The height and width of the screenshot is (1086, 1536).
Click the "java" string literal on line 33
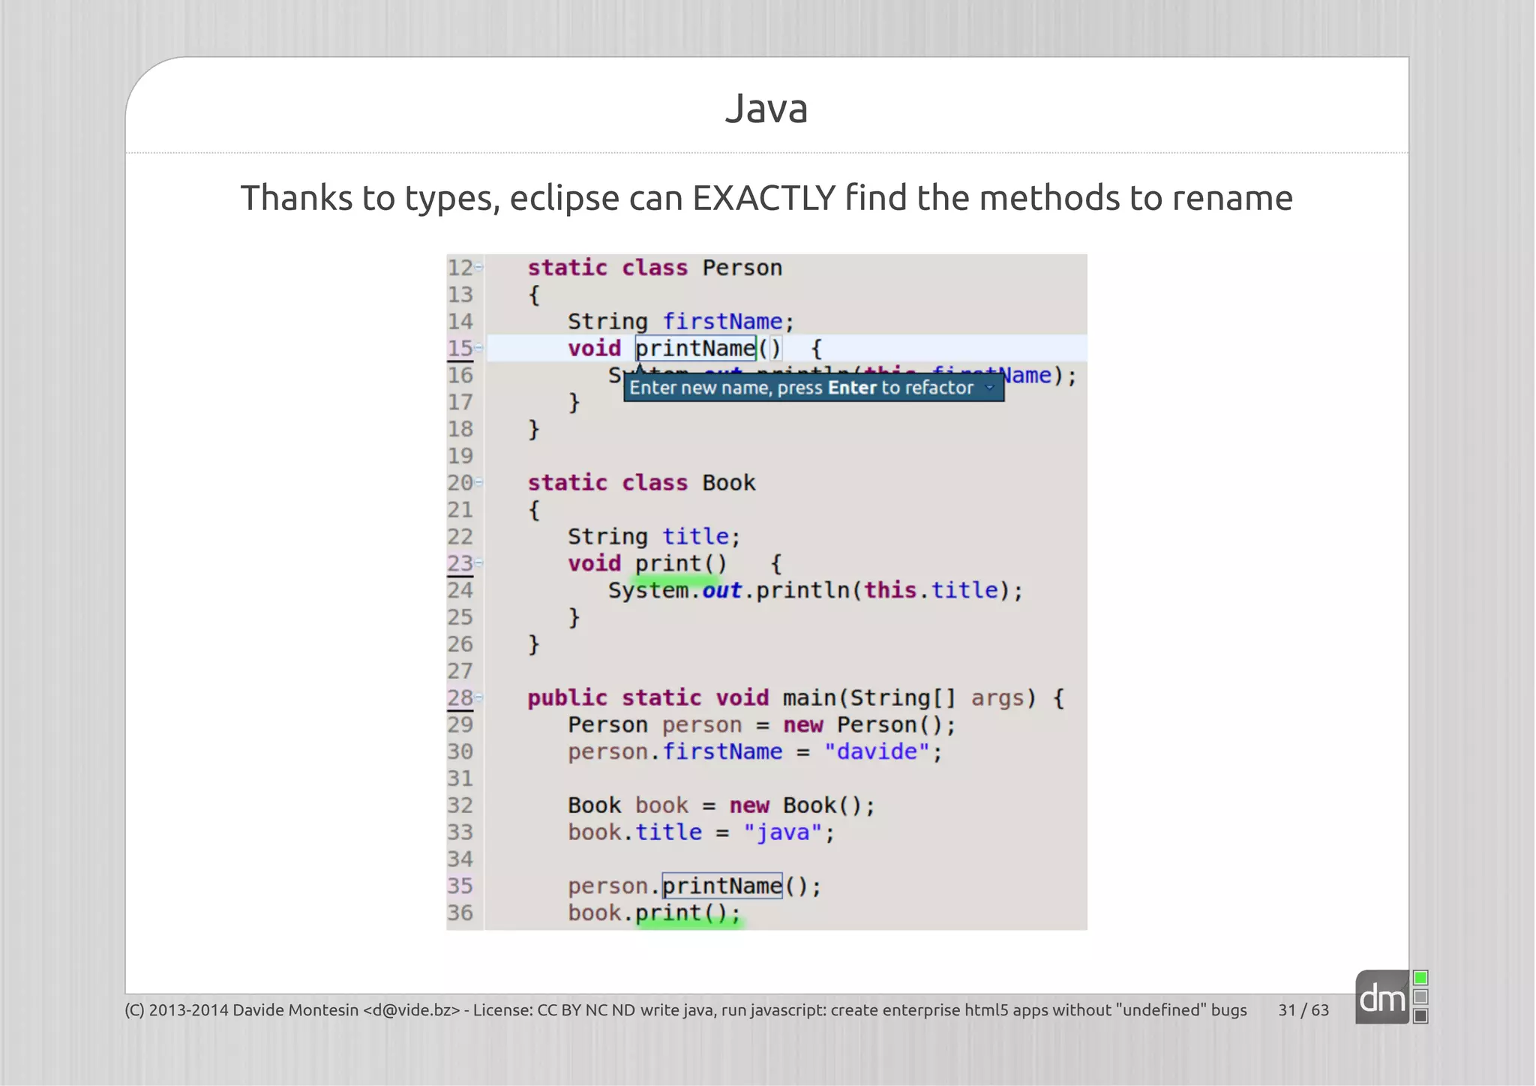[x=783, y=832]
